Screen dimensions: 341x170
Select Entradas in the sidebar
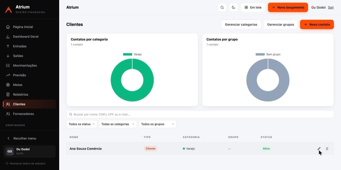29,46
